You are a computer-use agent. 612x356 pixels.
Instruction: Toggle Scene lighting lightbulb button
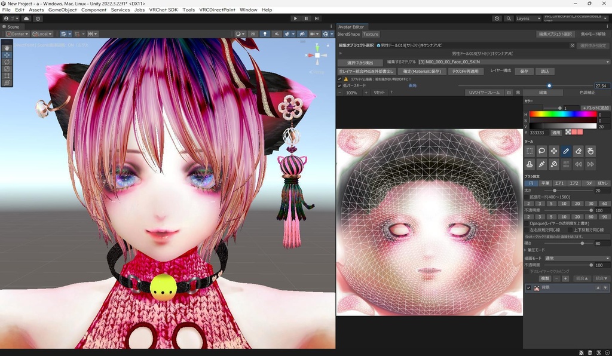point(265,34)
